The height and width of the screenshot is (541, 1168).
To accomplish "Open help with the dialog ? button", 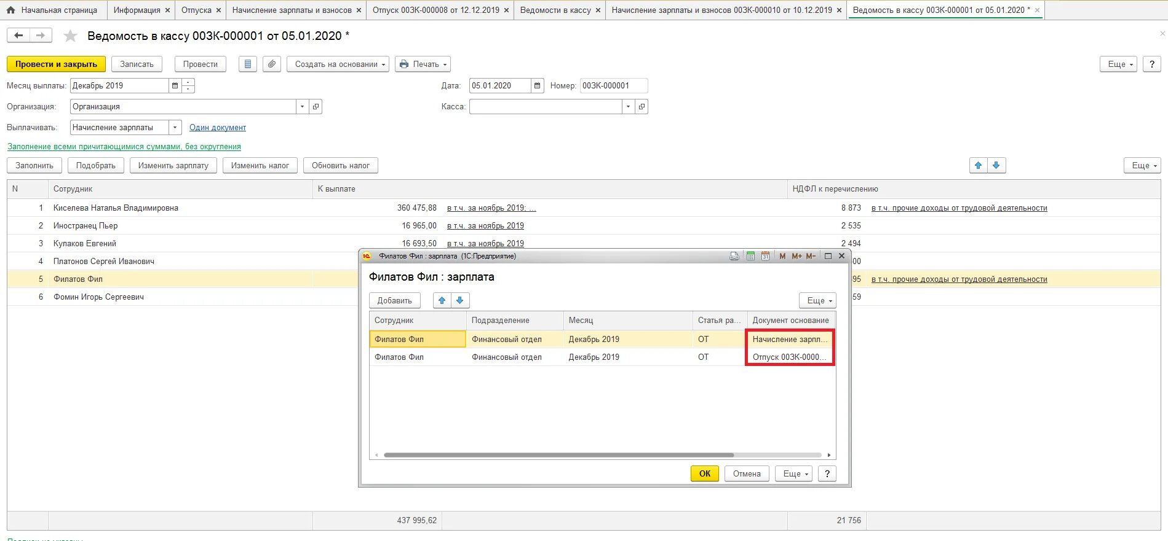I will pyautogui.click(x=827, y=473).
